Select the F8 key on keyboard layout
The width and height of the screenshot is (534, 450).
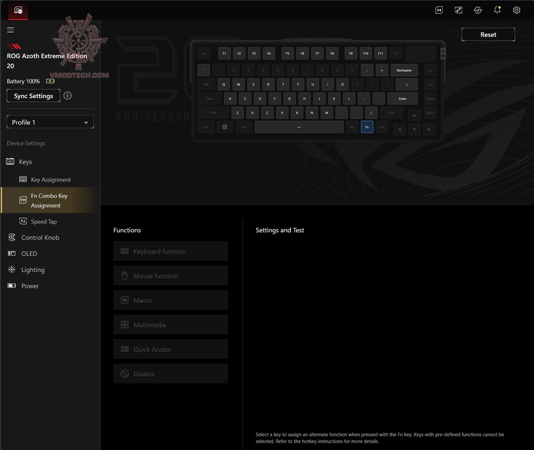[x=332, y=53]
